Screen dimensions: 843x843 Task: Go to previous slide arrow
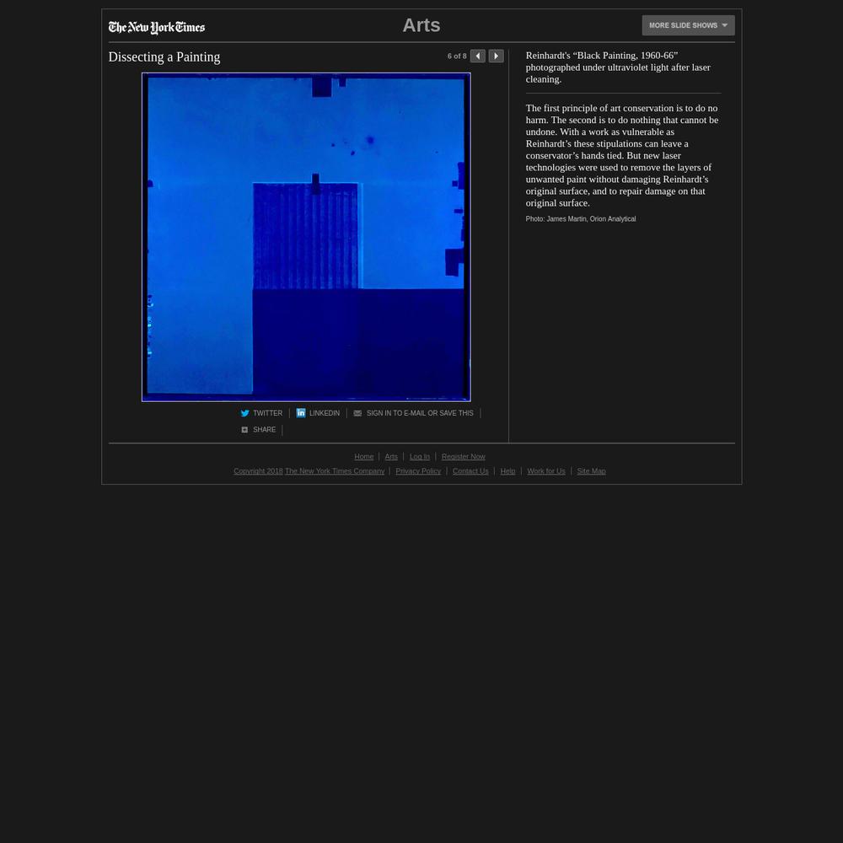pos(477,56)
